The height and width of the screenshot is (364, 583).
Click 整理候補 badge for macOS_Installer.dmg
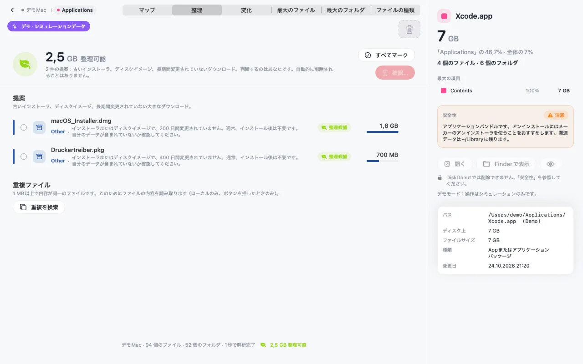coord(334,127)
